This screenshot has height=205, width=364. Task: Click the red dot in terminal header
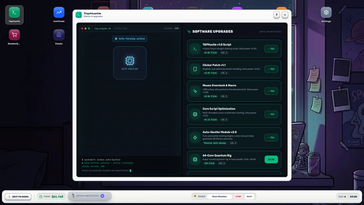82,28
